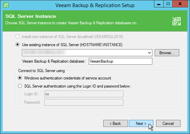Click the Veeam Backup & Replication database label
The width and height of the screenshot is (190, 134).
click(54, 61)
